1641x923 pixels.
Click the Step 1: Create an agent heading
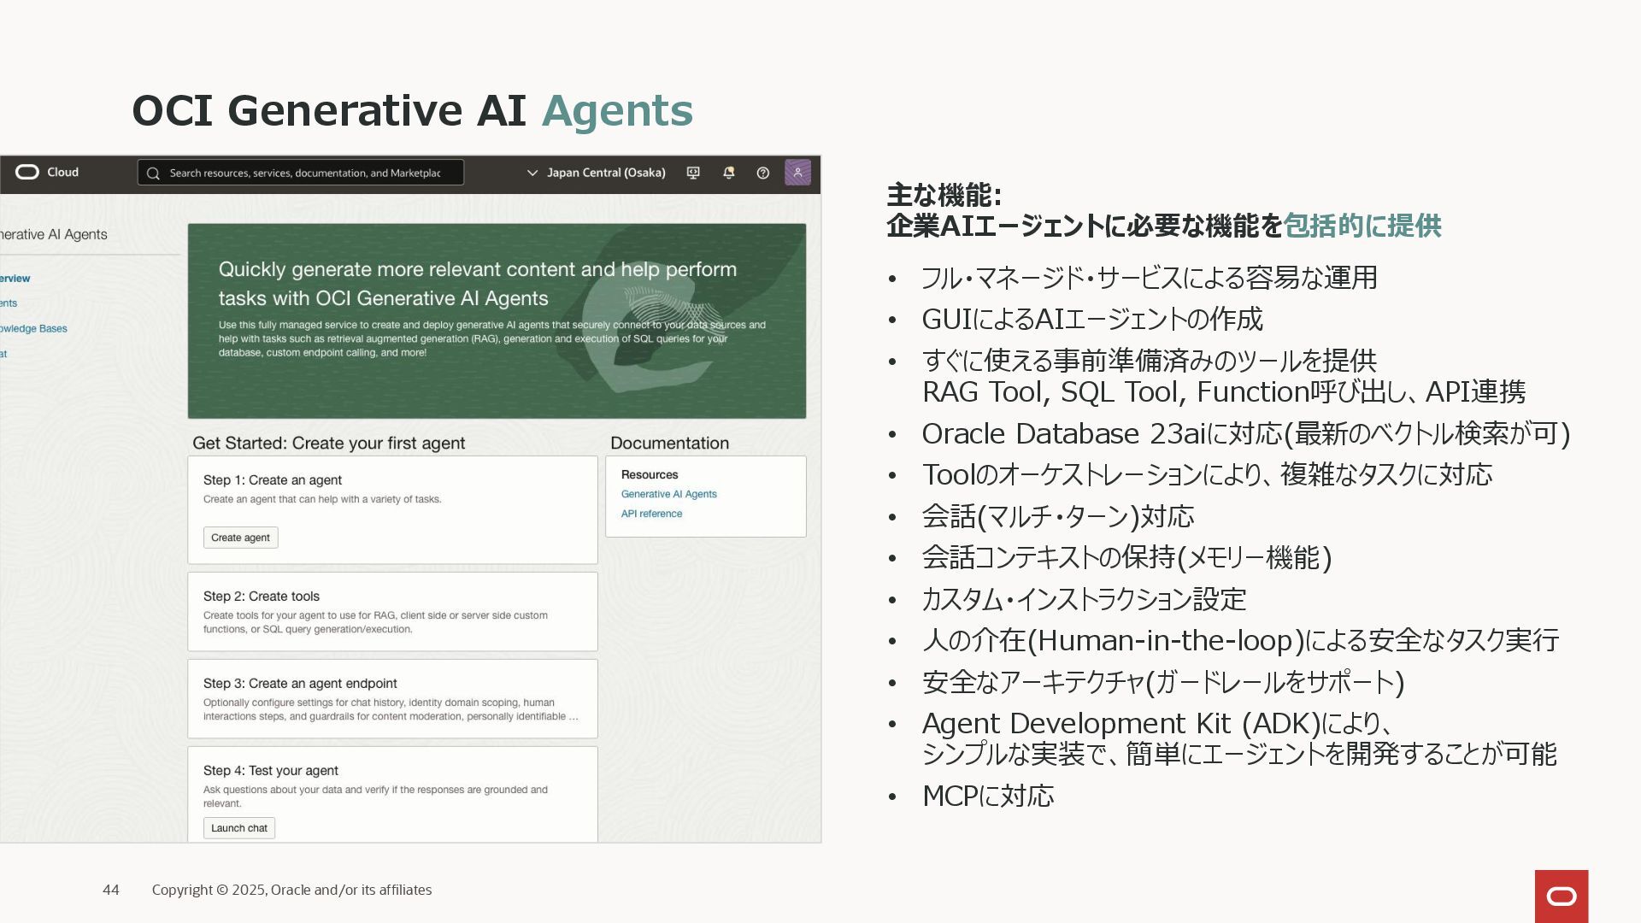click(x=272, y=480)
